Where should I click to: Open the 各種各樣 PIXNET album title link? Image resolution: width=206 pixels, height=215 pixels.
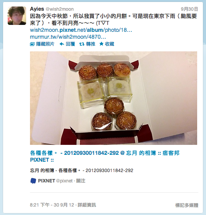click(105, 156)
